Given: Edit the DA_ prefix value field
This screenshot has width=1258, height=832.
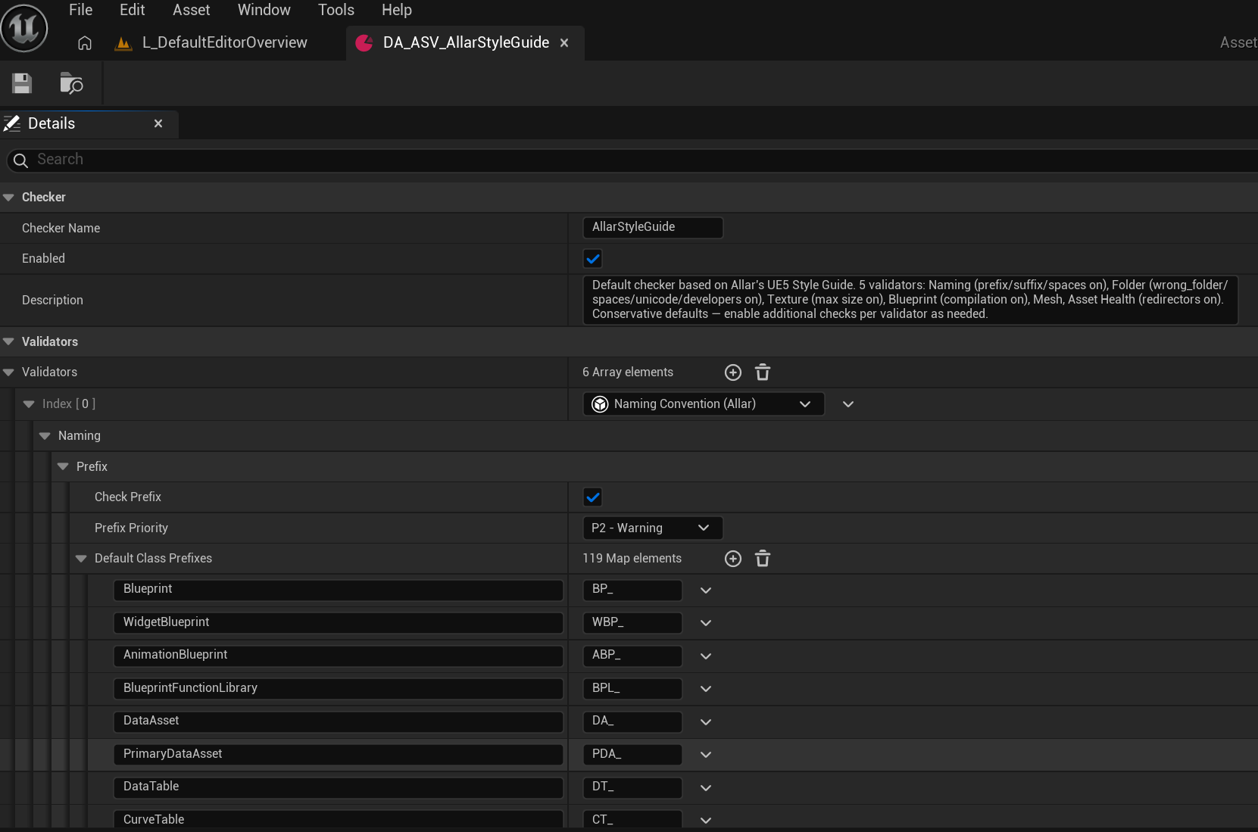Looking at the screenshot, I should (x=632, y=721).
